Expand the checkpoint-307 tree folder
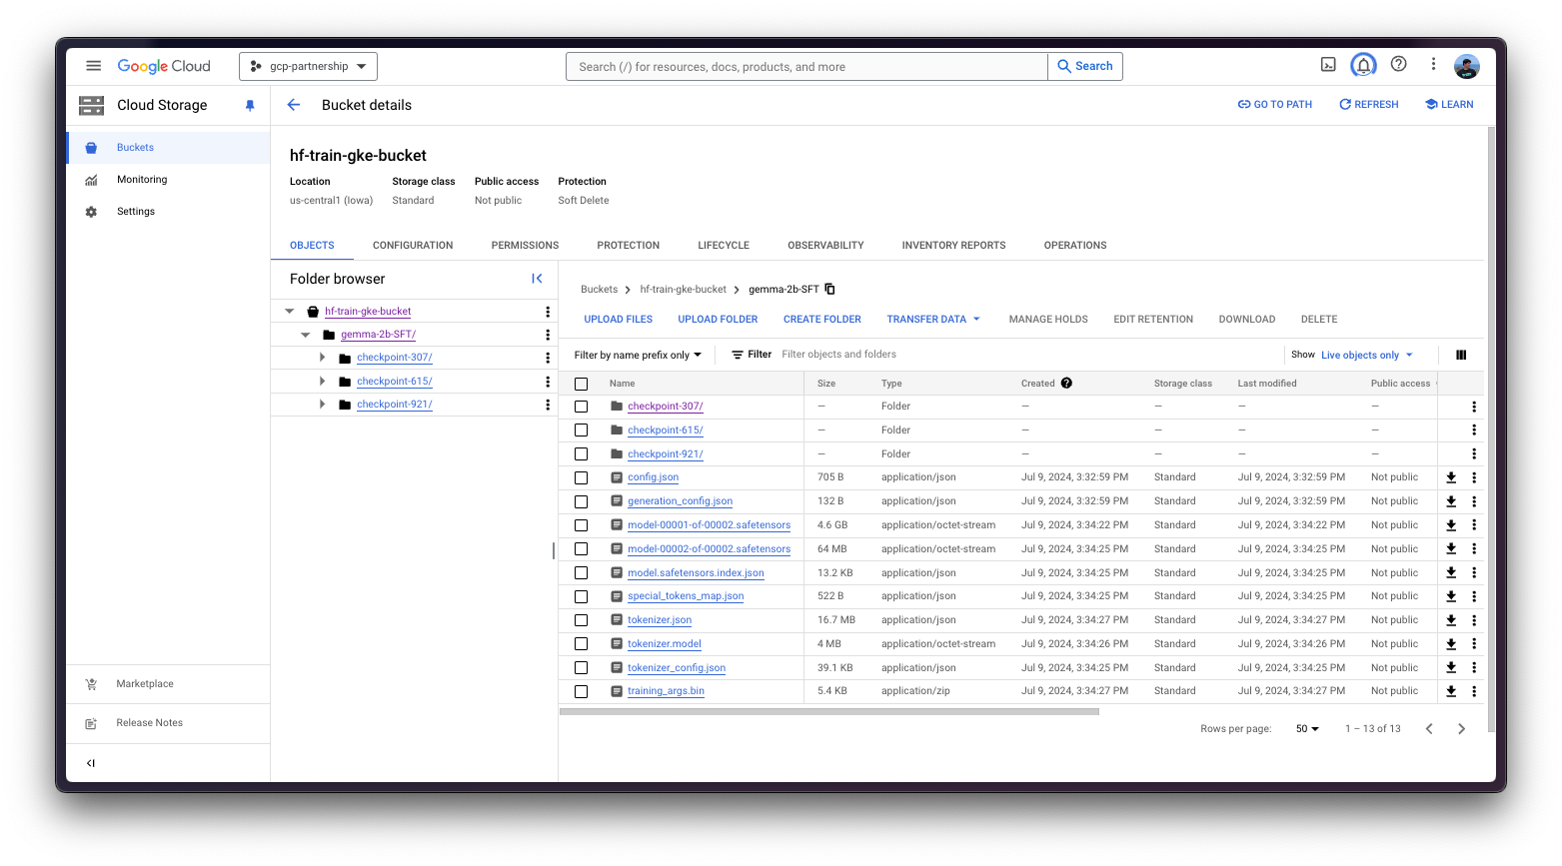The image size is (1562, 866). pyautogui.click(x=322, y=358)
